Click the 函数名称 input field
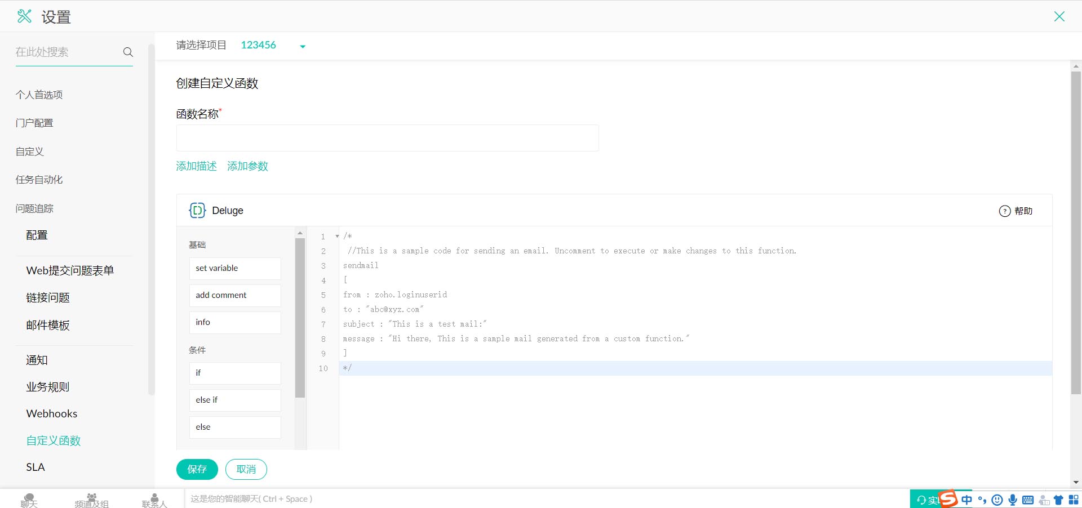 387,138
